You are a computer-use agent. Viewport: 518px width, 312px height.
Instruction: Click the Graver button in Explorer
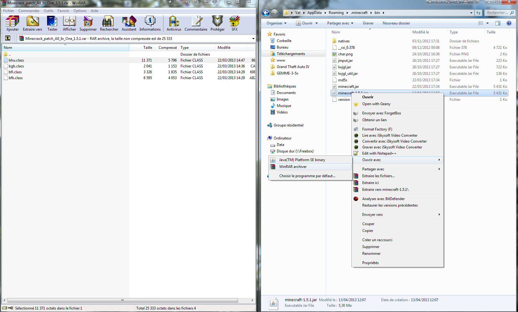(x=368, y=23)
